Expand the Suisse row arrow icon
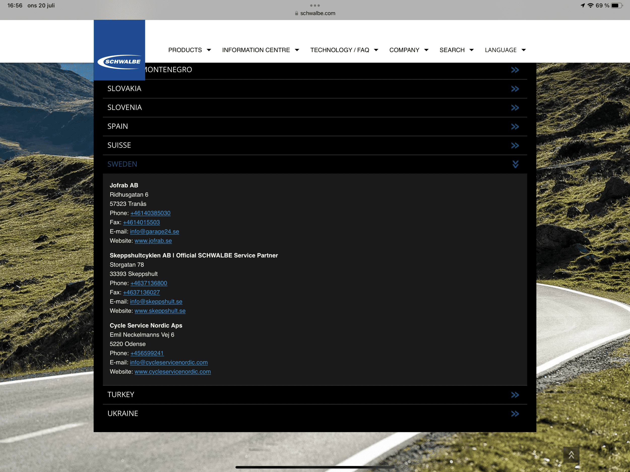 pos(515,146)
